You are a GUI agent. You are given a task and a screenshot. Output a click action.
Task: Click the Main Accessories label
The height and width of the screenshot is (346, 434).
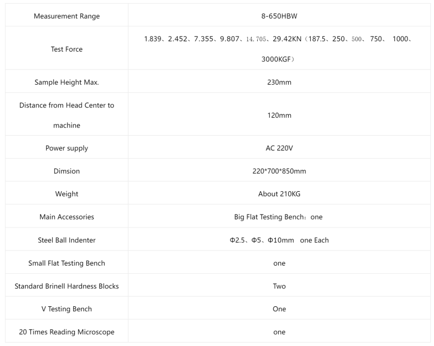[67, 217]
